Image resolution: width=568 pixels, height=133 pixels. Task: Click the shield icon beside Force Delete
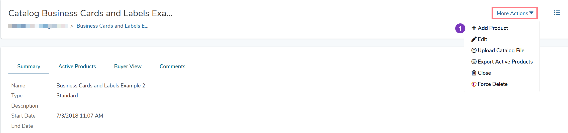(x=474, y=84)
